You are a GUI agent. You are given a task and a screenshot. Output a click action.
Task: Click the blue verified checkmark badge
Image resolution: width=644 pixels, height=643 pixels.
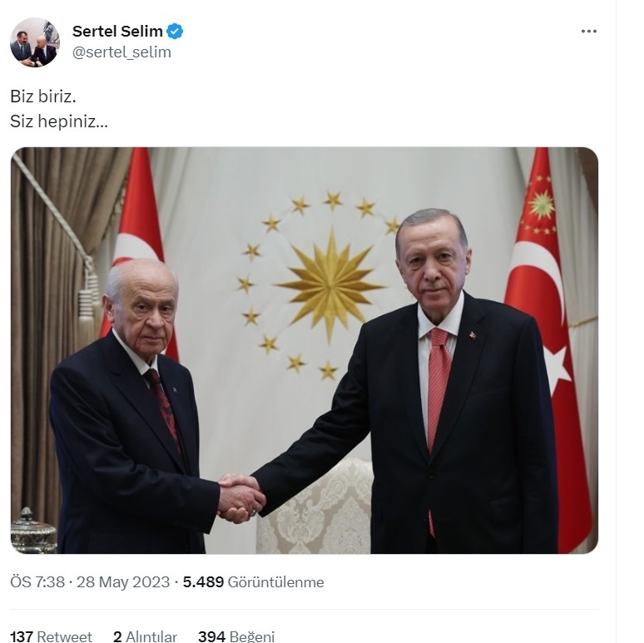pyautogui.click(x=175, y=32)
